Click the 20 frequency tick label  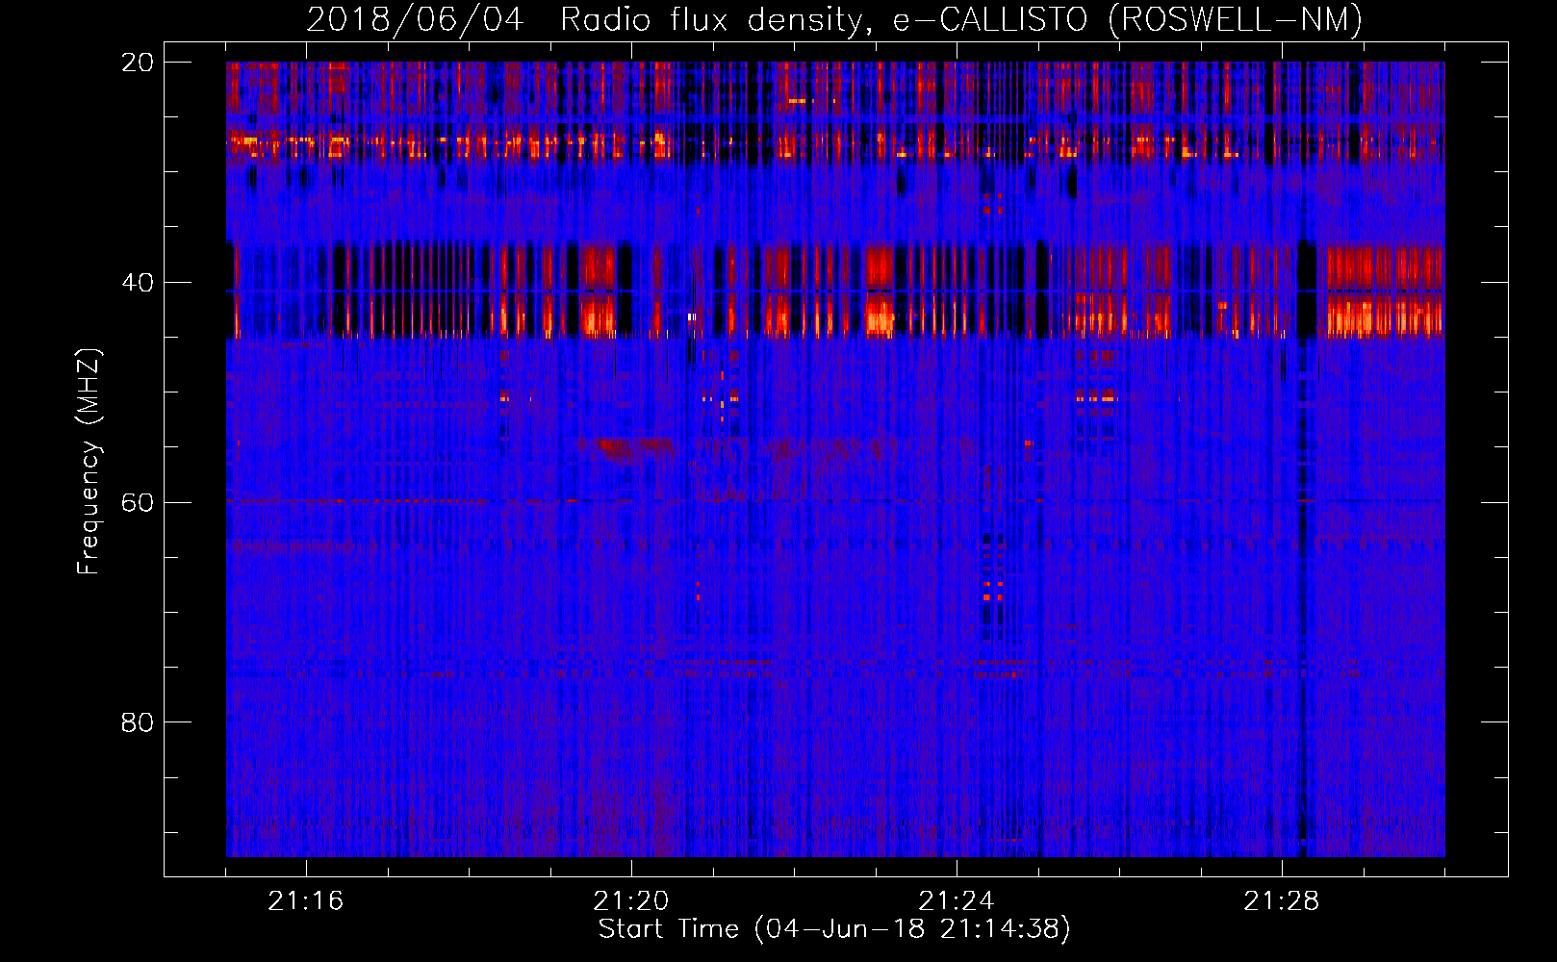point(137,63)
